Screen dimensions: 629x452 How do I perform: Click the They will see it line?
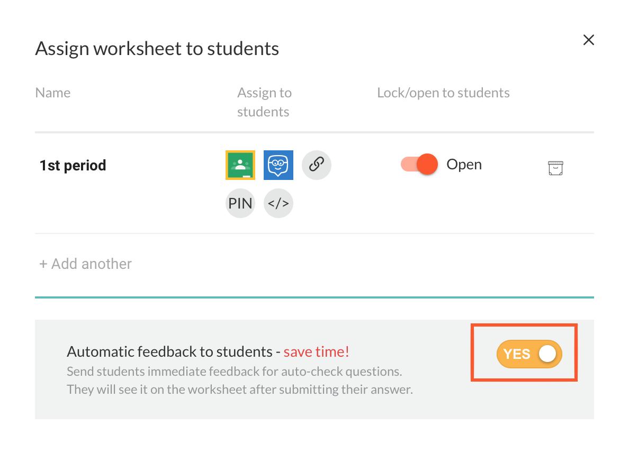(240, 390)
